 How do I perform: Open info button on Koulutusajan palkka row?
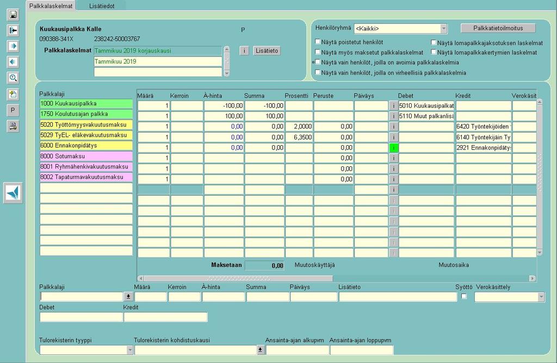coord(393,116)
